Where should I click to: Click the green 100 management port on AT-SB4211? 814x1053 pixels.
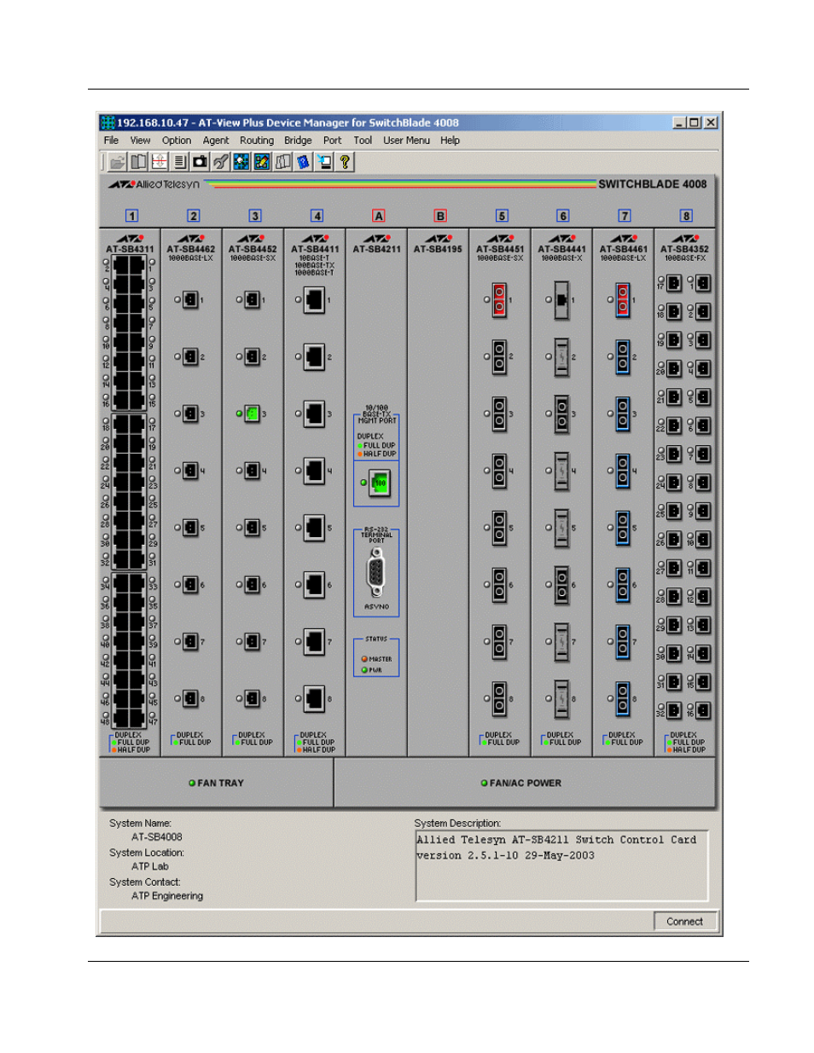(x=380, y=483)
